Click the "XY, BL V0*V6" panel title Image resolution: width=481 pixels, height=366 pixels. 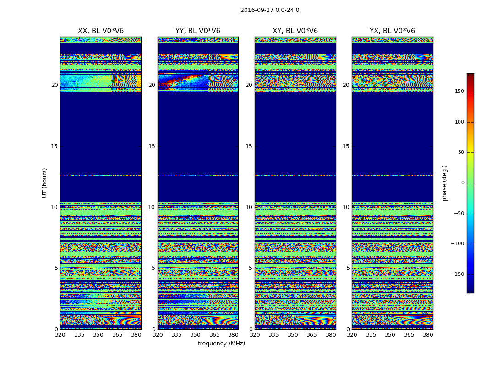click(x=295, y=31)
